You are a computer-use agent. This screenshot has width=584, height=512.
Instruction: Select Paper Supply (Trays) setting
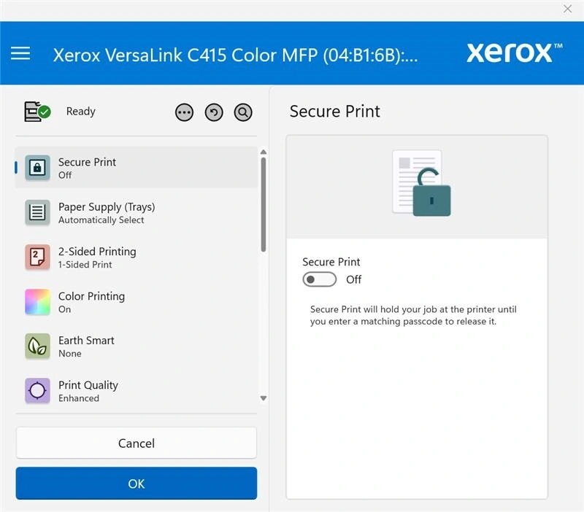point(137,212)
